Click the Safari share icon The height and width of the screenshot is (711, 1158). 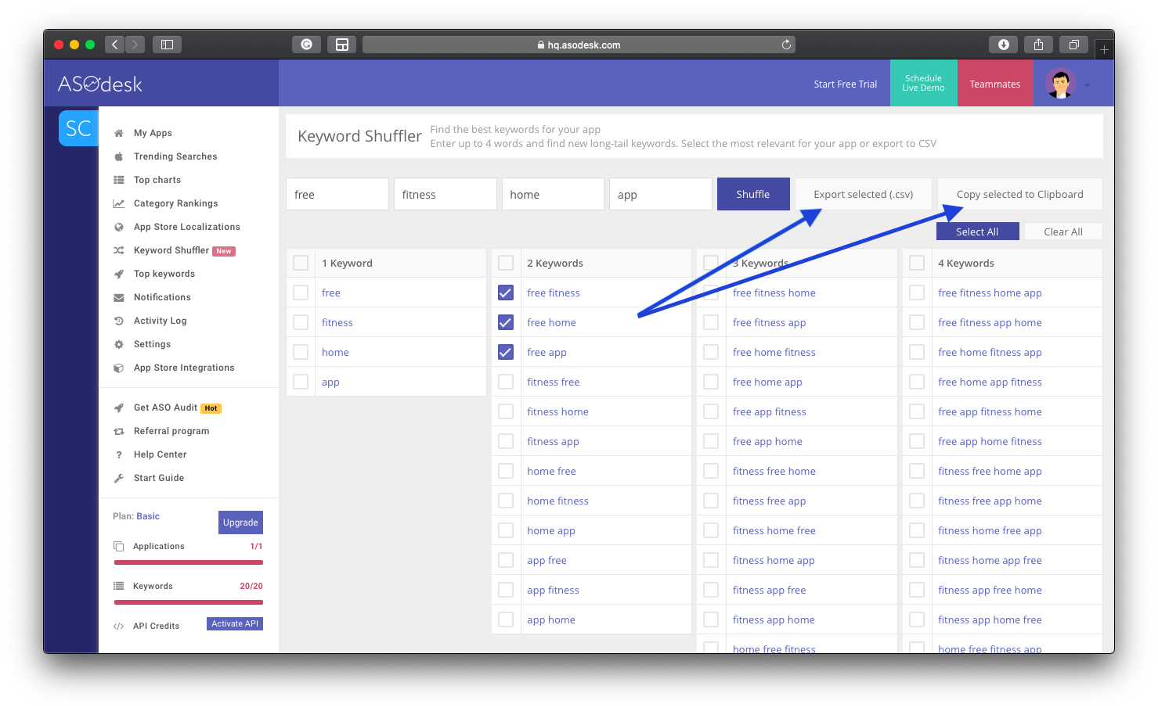[1038, 45]
